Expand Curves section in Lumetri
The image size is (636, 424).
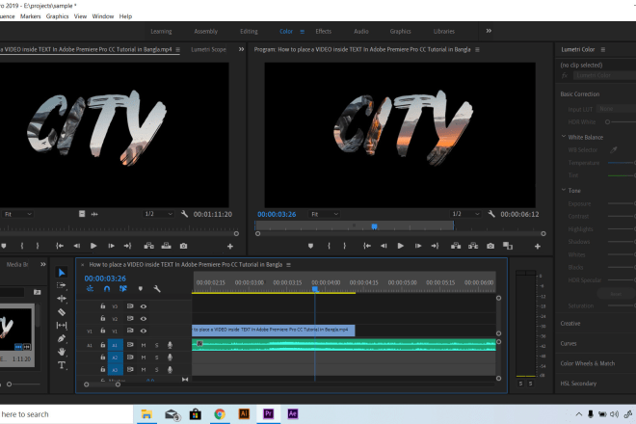(x=569, y=343)
